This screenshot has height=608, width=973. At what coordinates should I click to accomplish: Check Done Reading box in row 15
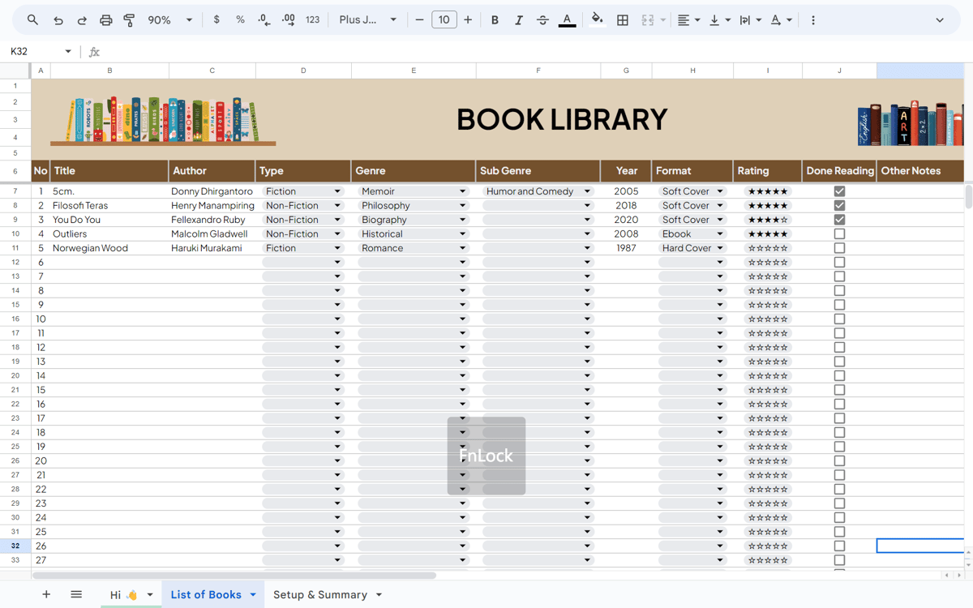pyautogui.click(x=839, y=390)
